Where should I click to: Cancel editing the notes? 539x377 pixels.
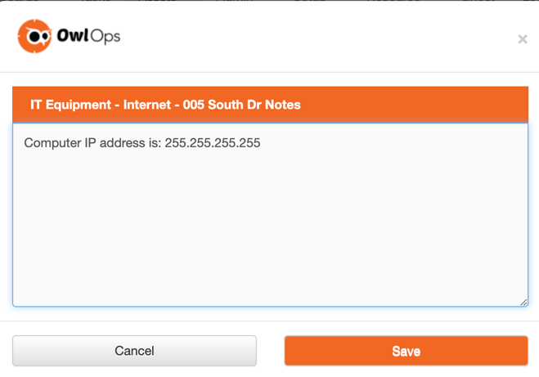(134, 351)
